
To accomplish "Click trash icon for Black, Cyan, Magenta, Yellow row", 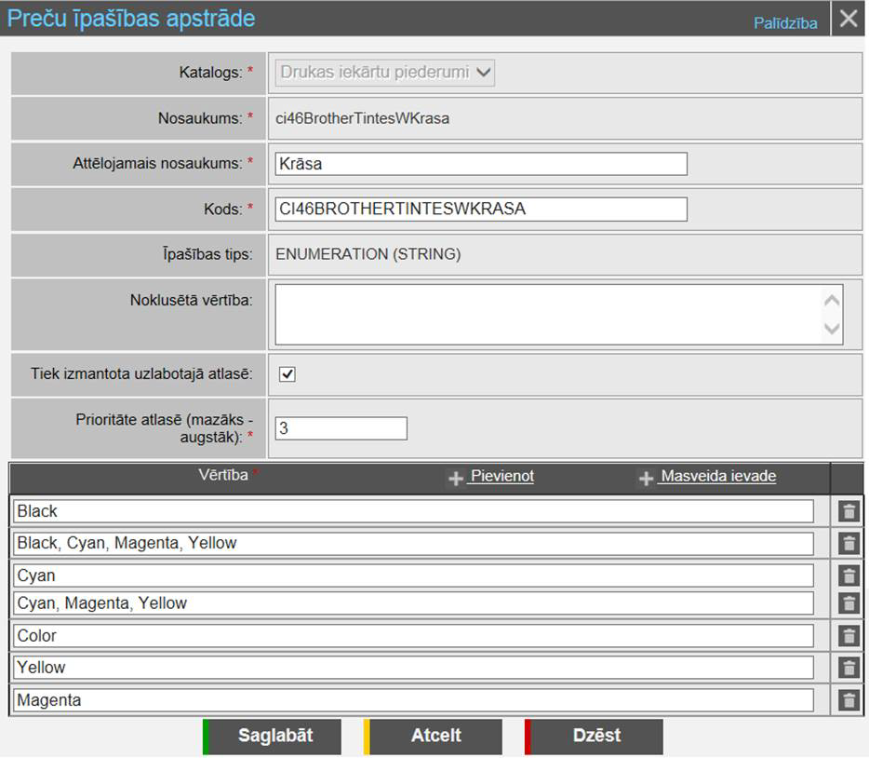I will pos(848,544).
